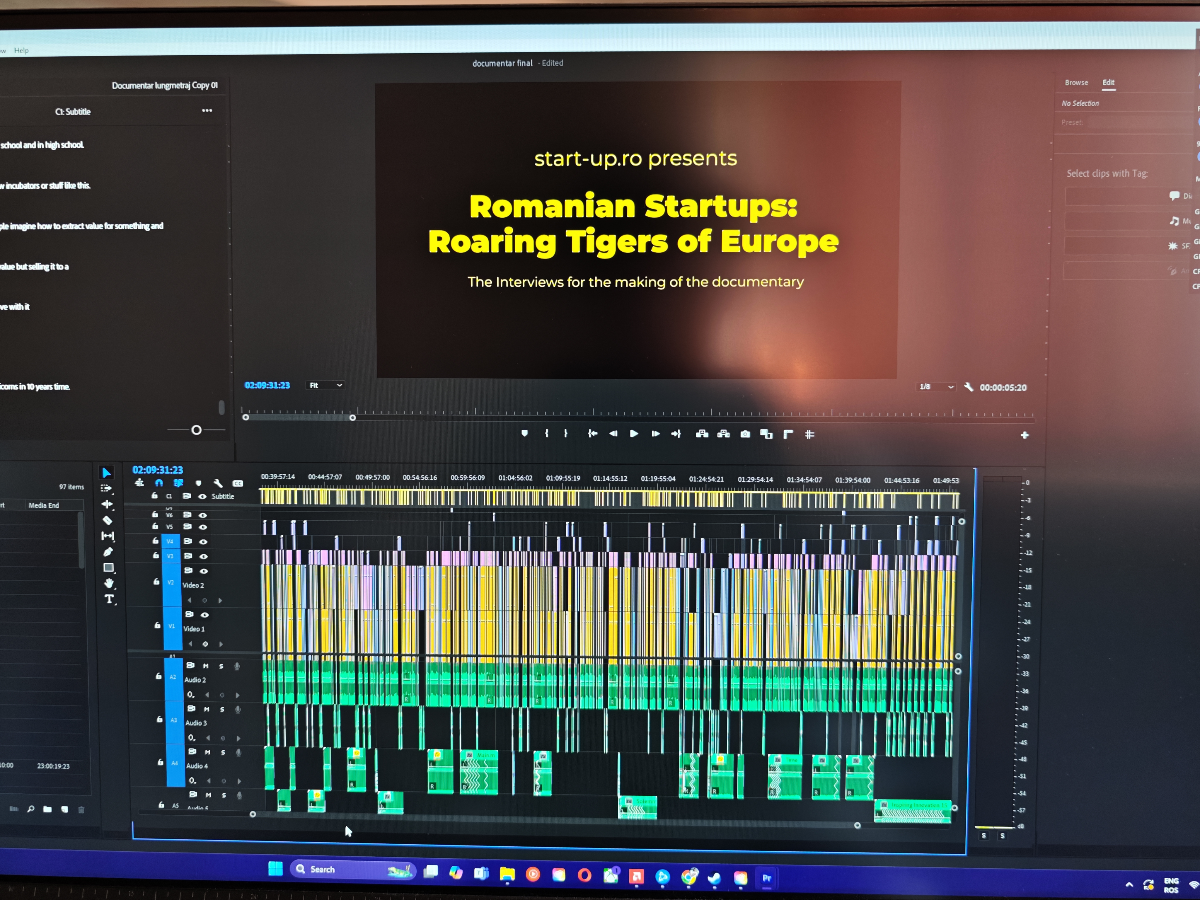Select the Type tool
Screen dimensions: 1200x900
[110, 599]
